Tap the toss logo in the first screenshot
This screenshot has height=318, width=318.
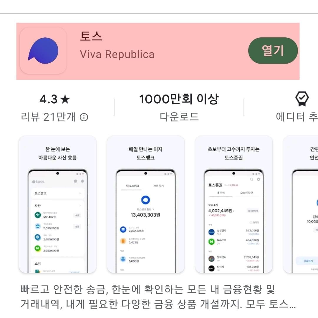pos(38,182)
